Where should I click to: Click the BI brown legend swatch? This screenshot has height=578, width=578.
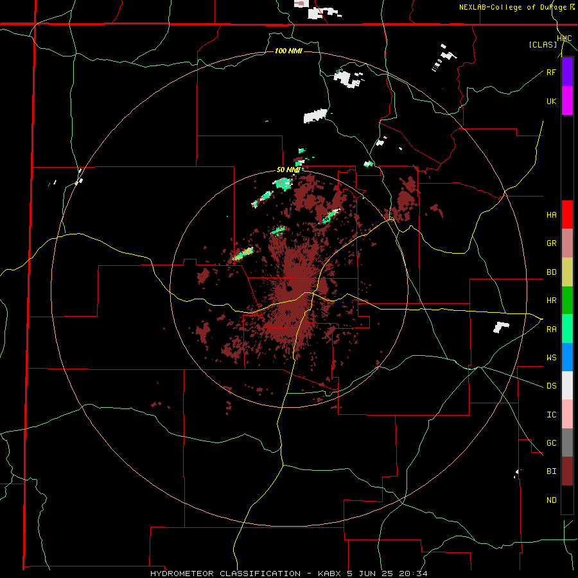tap(567, 471)
